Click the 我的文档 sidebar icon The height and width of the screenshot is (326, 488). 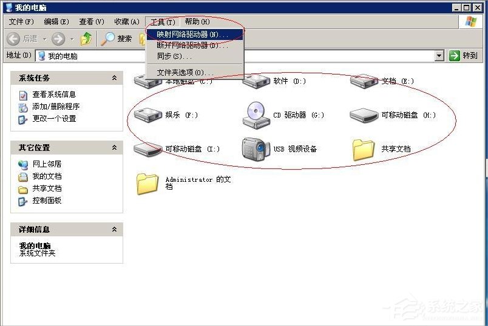coord(23,177)
